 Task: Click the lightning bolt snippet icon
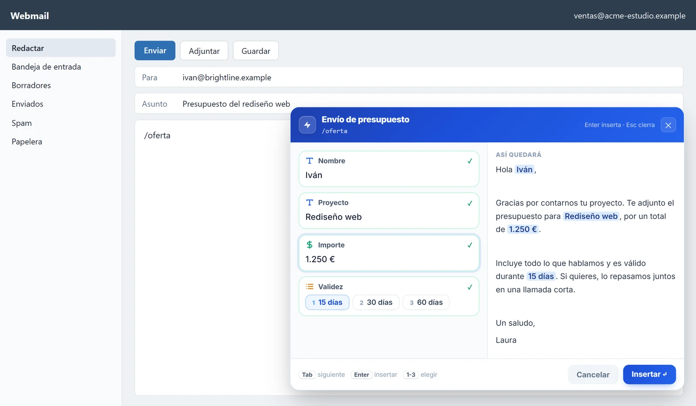pyautogui.click(x=307, y=125)
